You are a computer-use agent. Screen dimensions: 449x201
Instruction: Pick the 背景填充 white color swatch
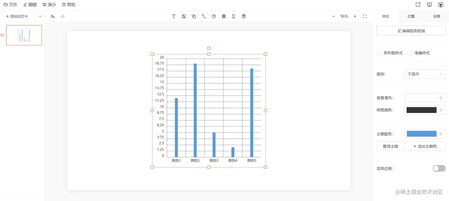(x=421, y=98)
